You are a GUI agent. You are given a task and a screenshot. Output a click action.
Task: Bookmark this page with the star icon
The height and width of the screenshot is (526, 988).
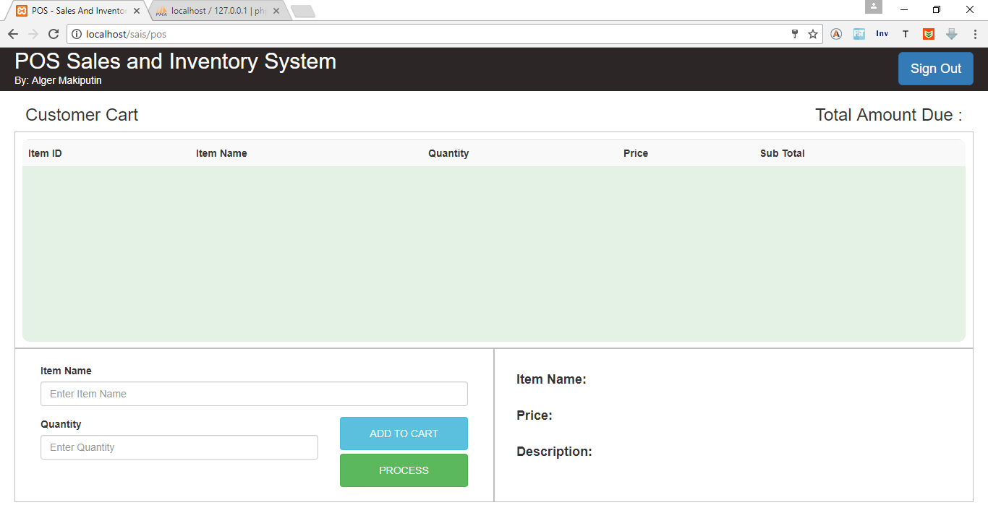[813, 34]
